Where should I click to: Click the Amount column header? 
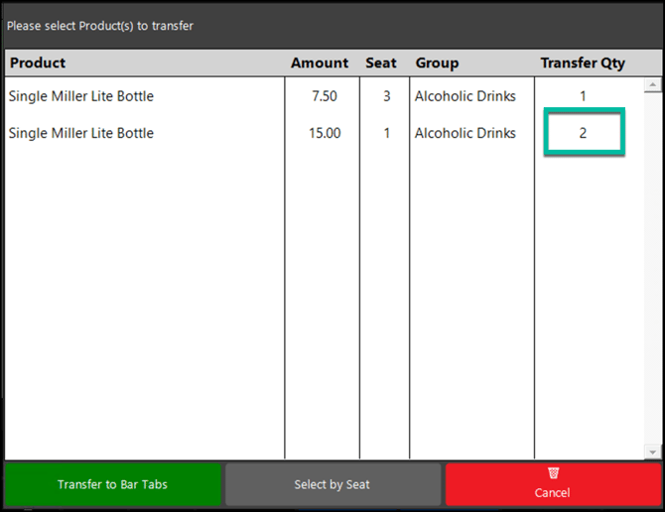click(x=320, y=63)
